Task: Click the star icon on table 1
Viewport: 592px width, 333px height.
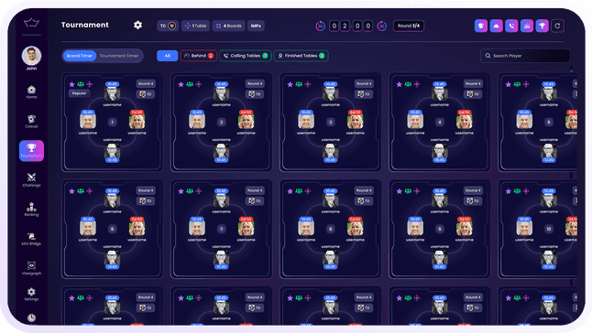Action: [x=71, y=84]
